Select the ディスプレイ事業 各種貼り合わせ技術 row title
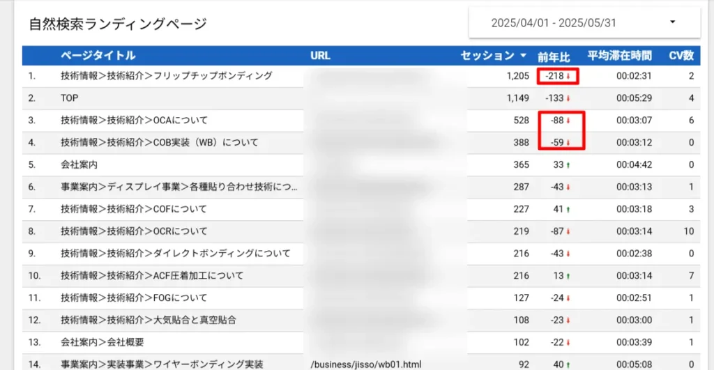This screenshot has height=370, width=714. [x=179, y=187]
